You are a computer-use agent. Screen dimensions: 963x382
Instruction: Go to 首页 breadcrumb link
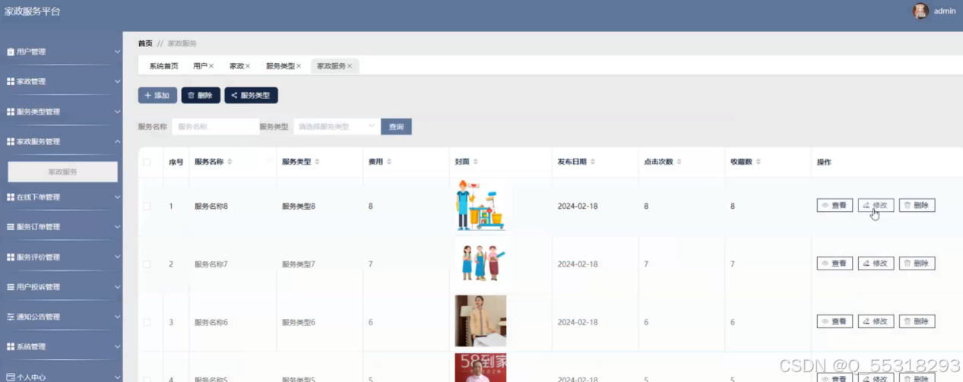145,43
